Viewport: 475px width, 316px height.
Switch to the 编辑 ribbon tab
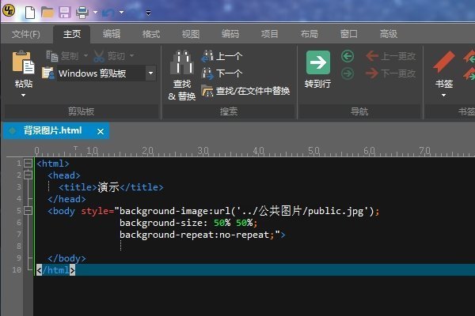click(x=112, y=34)
